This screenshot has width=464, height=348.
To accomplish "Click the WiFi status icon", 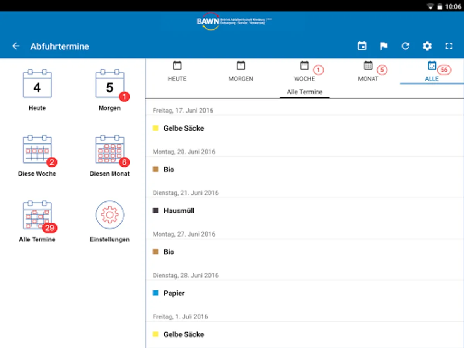I will [x=430, y=7].
